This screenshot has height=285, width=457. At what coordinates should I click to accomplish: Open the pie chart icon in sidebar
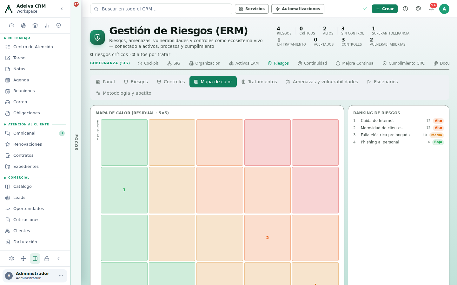pyautogui.click(x=23, y=26)
